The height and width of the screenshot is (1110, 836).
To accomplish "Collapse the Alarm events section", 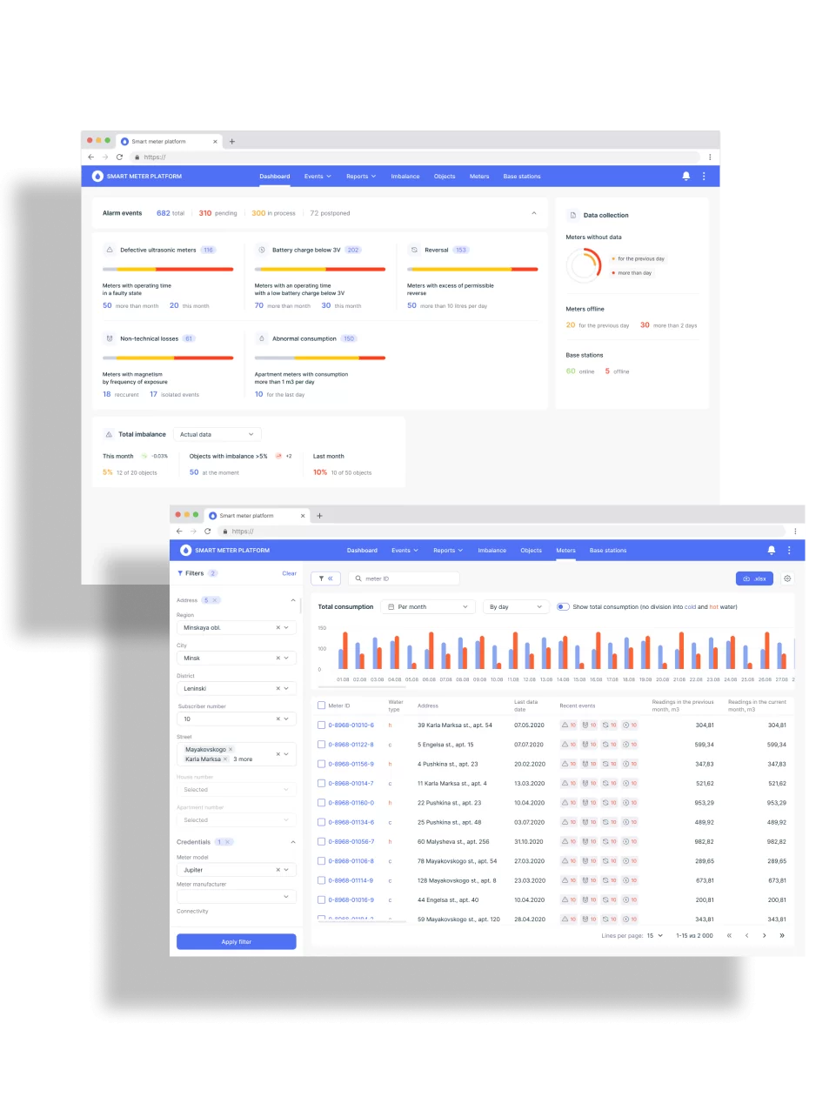I will coord(534,213).
